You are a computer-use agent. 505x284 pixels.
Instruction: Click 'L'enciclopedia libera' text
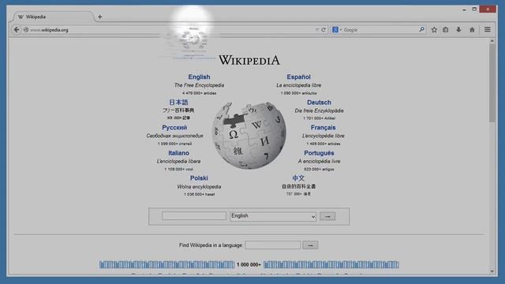178,161
